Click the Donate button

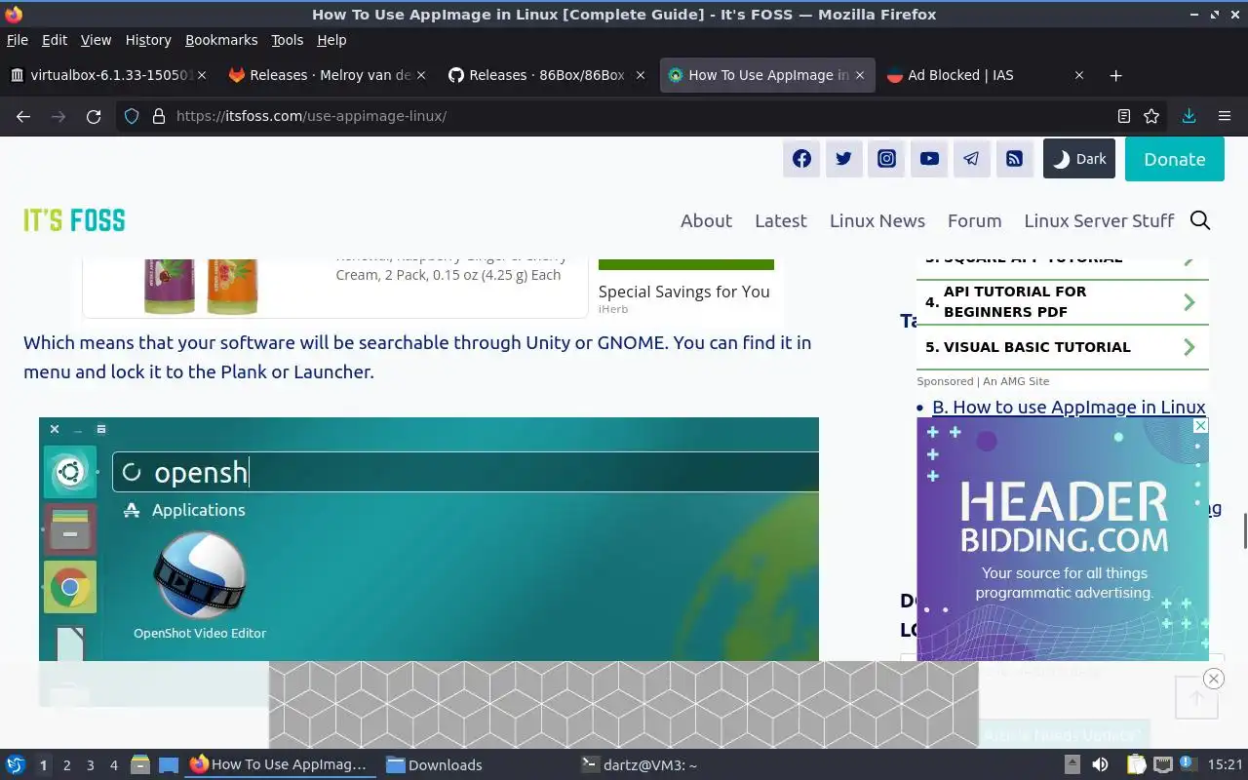1175,159
